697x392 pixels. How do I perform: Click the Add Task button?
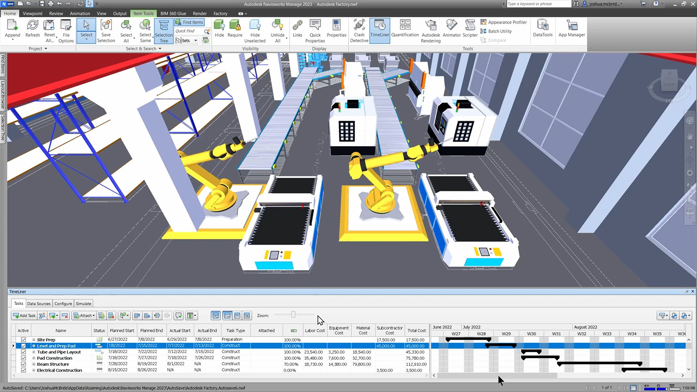[24, 315]
